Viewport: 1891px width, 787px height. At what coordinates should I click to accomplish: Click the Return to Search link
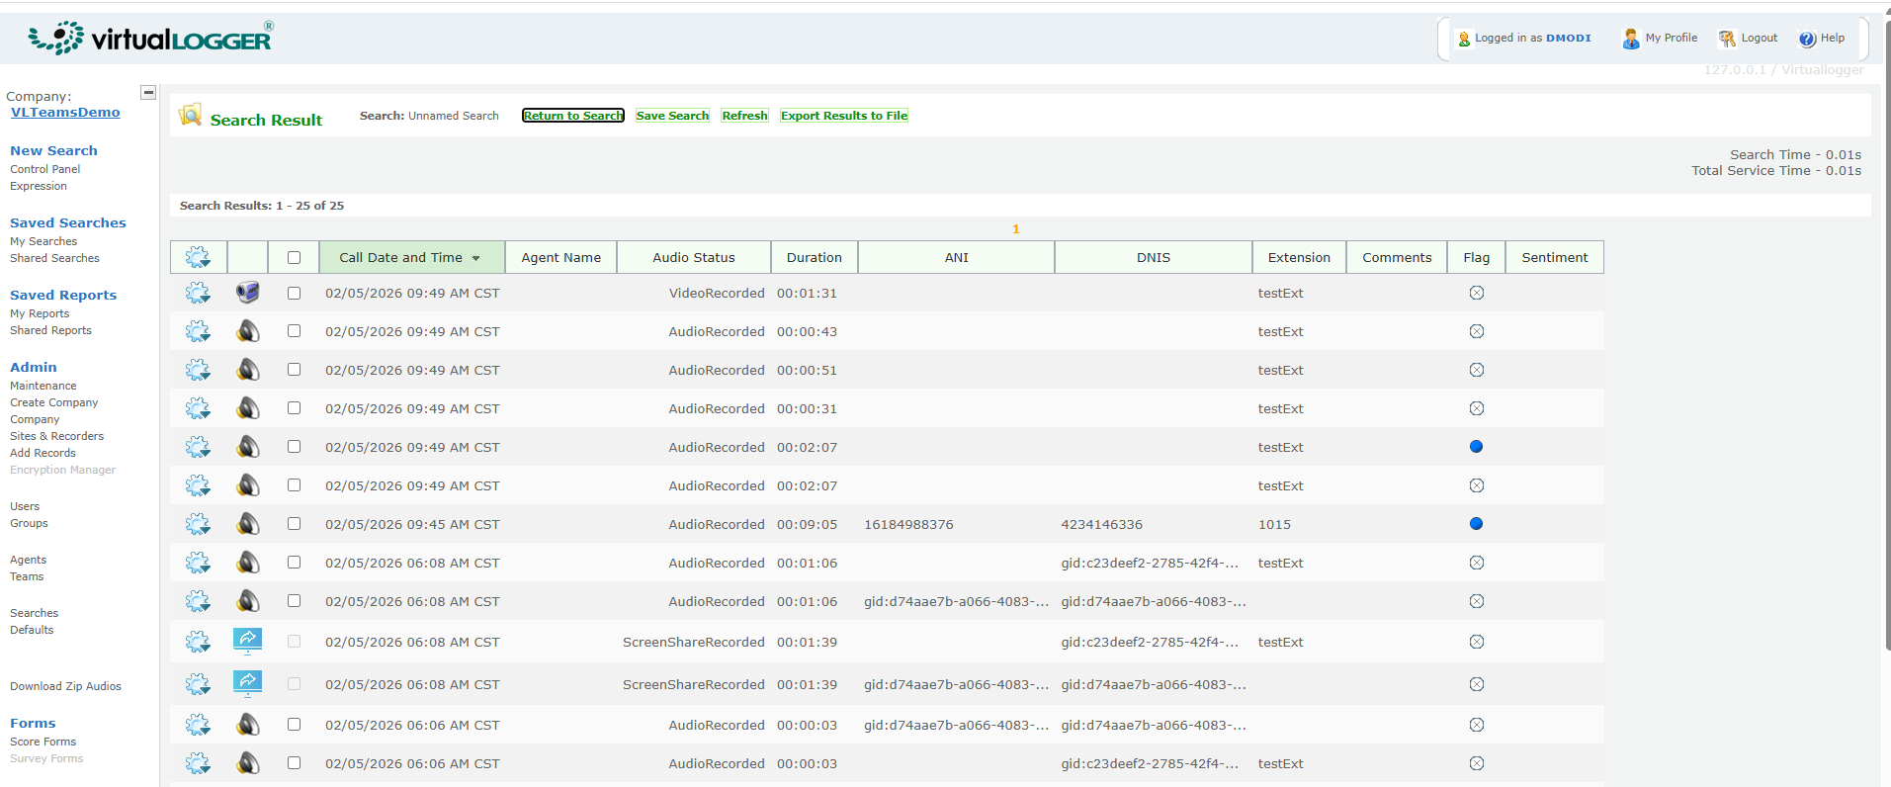572,116
